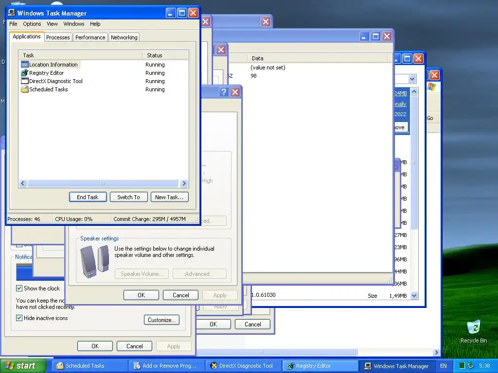Viewport: 498px width, 373px height.
Task: Switch to DirectX Diagnostic Tool taskbar button
Action: (243, 366)
